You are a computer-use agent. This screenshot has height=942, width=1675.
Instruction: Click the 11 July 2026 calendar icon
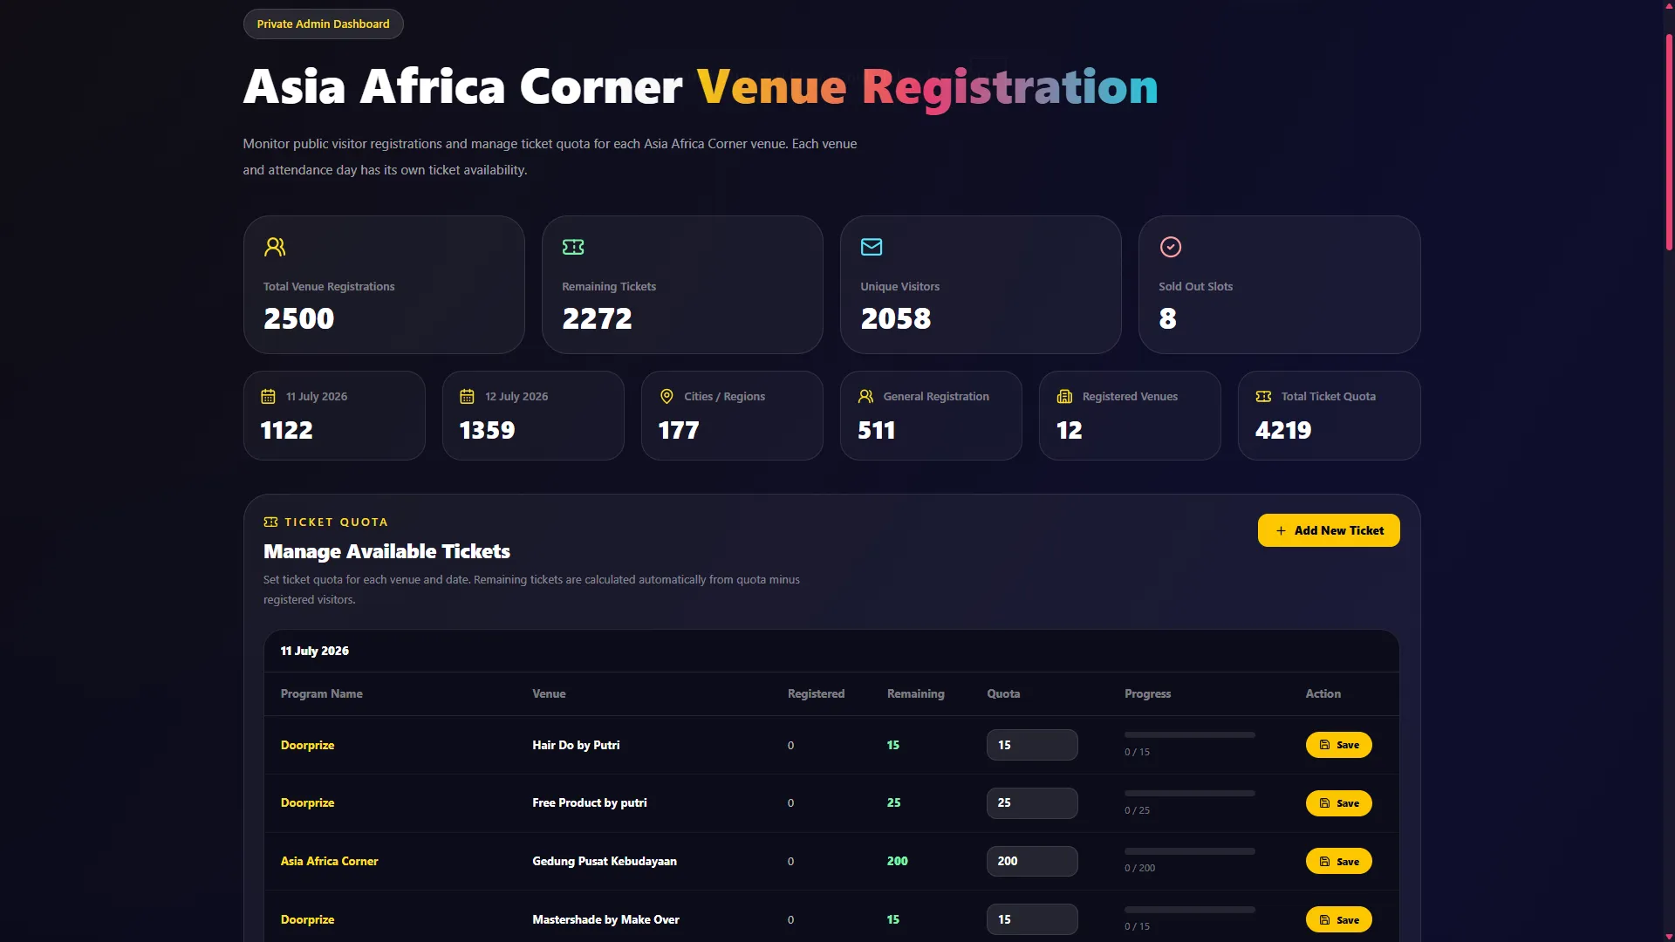click(x=268, y=396)
